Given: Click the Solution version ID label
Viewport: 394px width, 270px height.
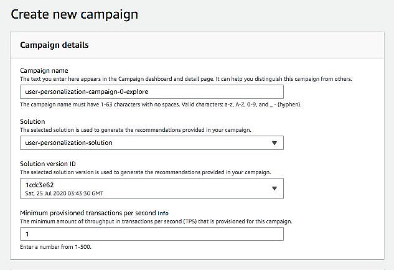Looking at the screenshot, I should click(x=48, y=164).
